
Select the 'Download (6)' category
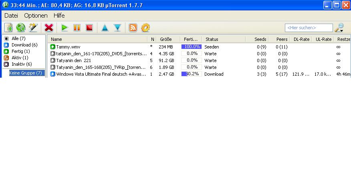pos(24,45)
